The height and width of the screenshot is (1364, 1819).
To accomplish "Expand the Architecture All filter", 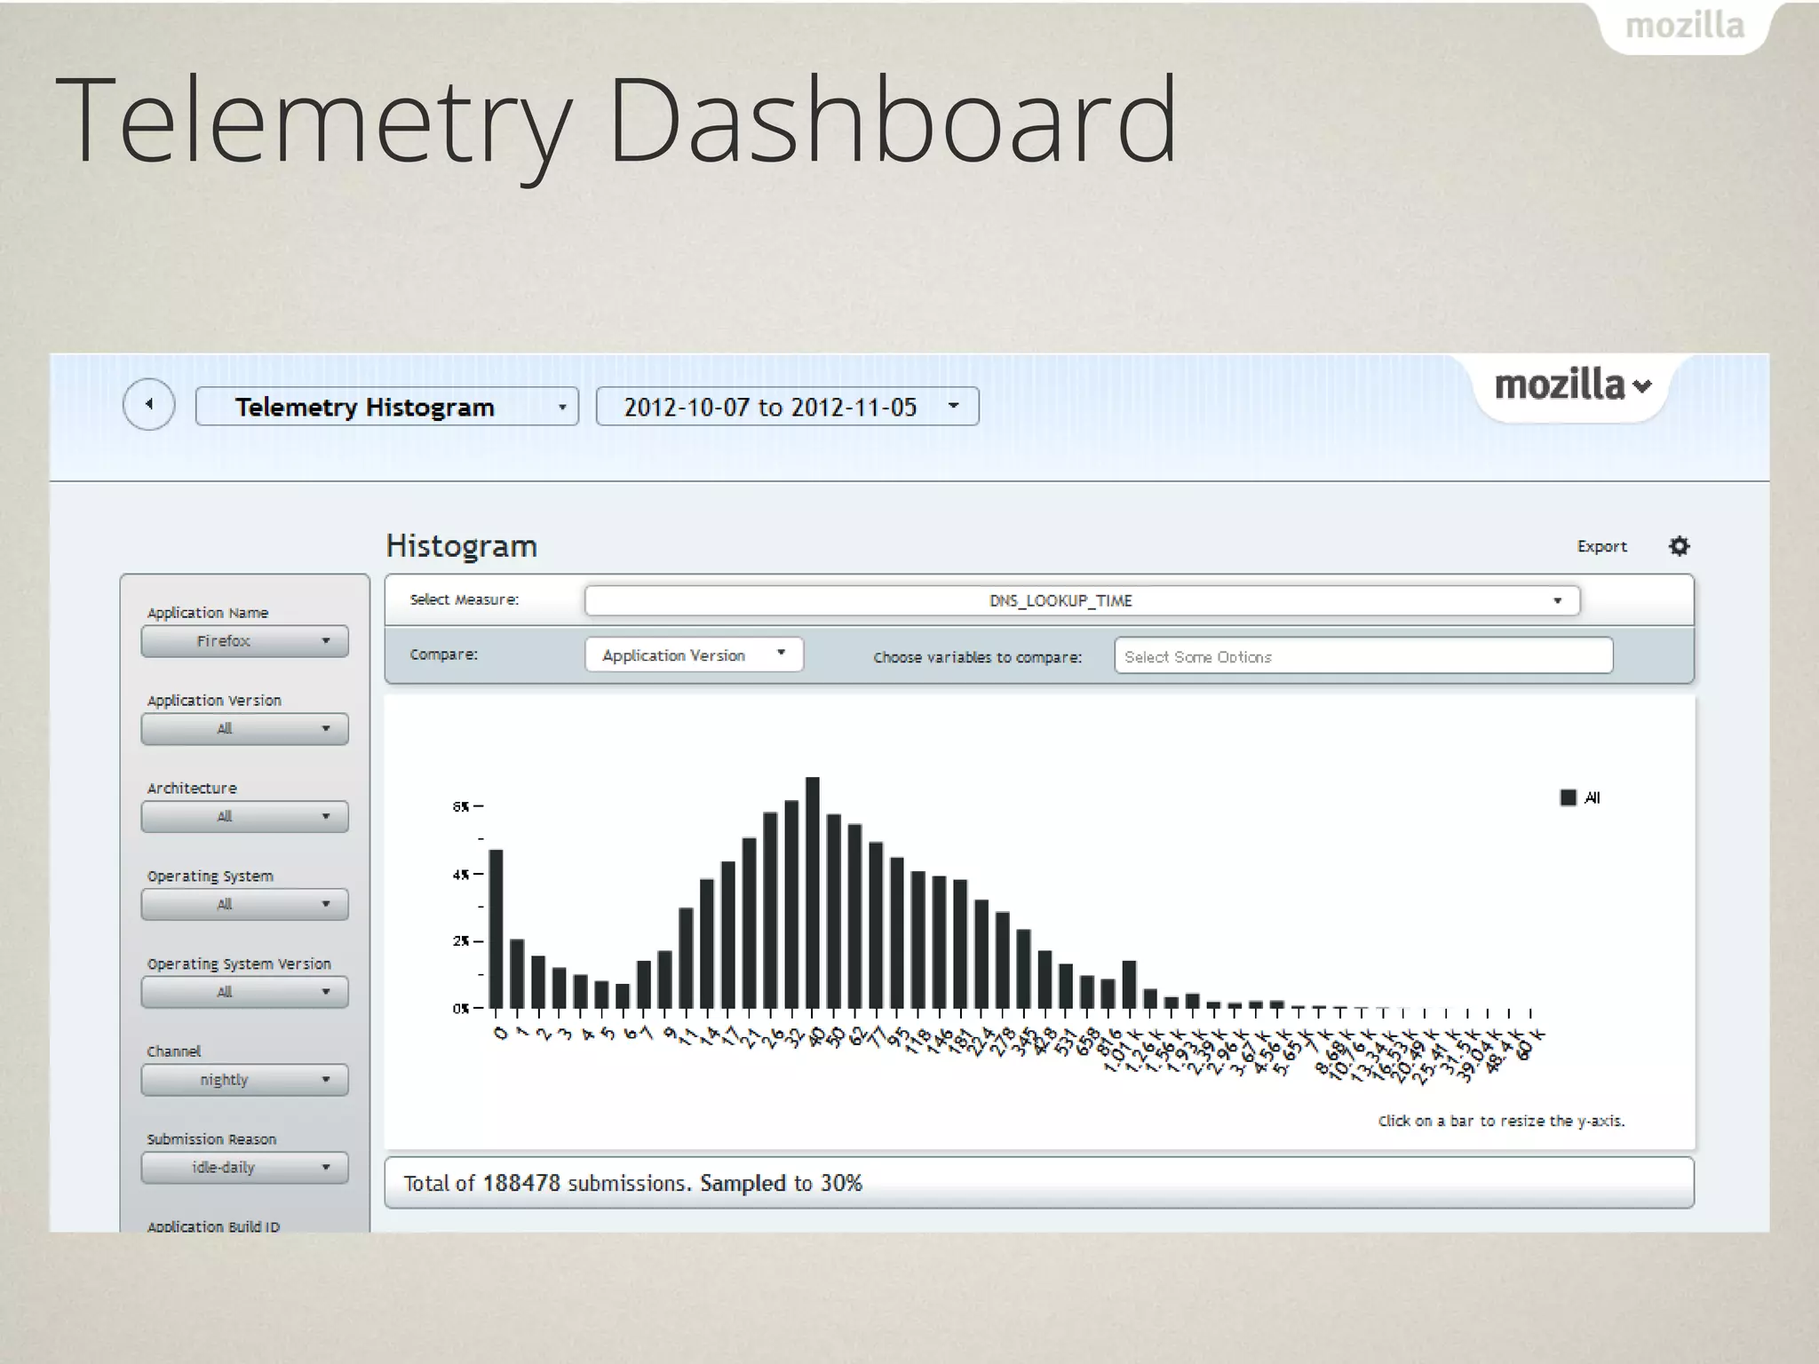I will tap(244, 816).
